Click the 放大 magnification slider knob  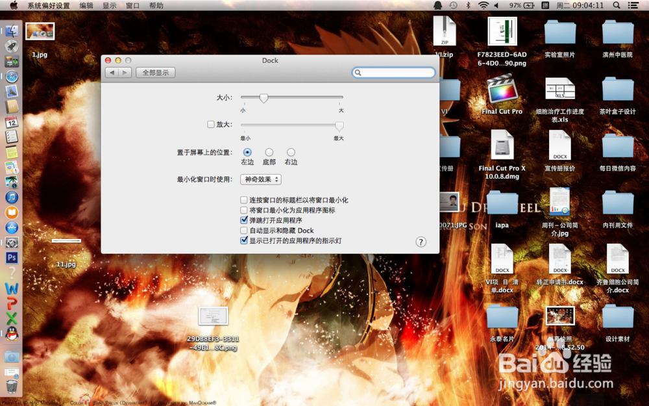click(x=339, y=125)
